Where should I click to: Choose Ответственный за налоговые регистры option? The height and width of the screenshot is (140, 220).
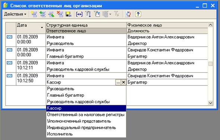86,115
